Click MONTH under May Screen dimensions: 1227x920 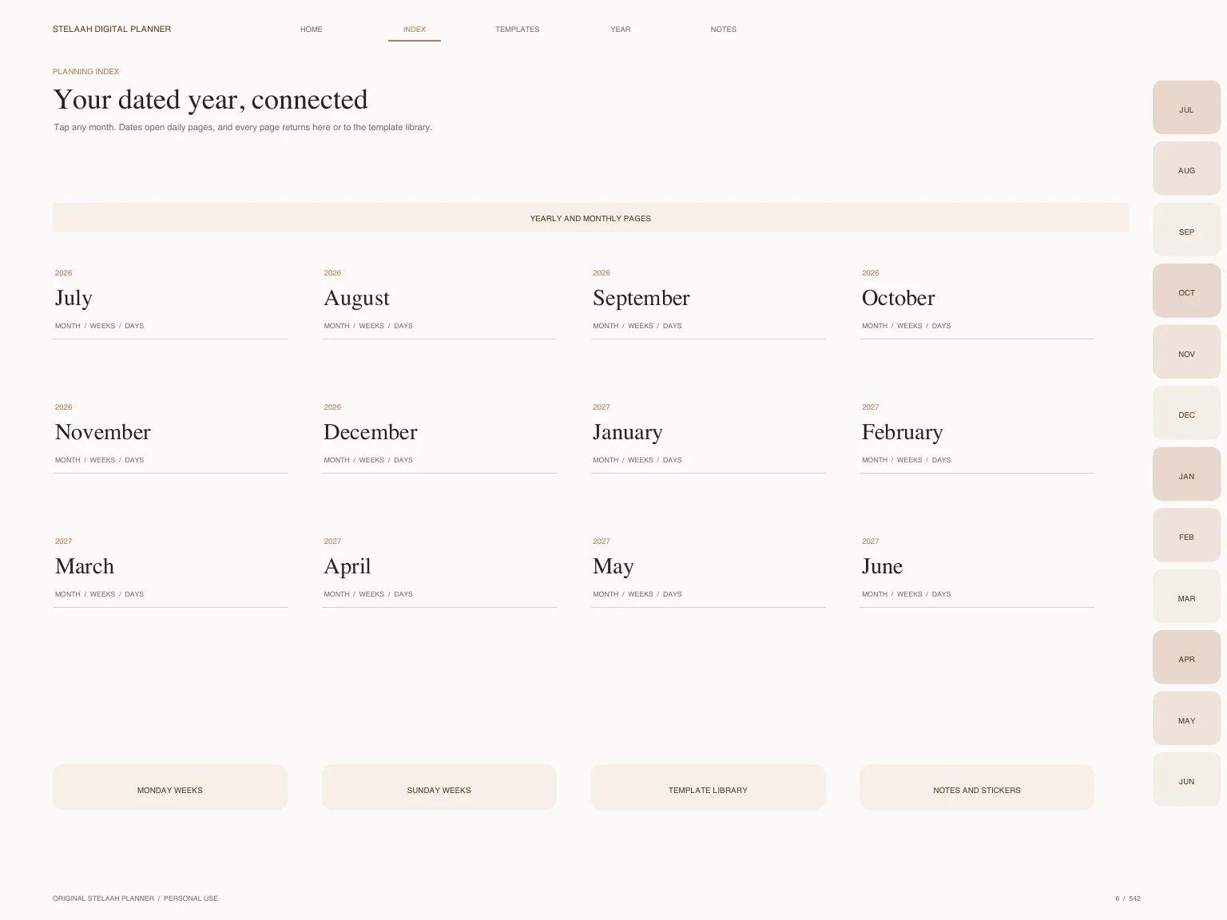[606, 594]
